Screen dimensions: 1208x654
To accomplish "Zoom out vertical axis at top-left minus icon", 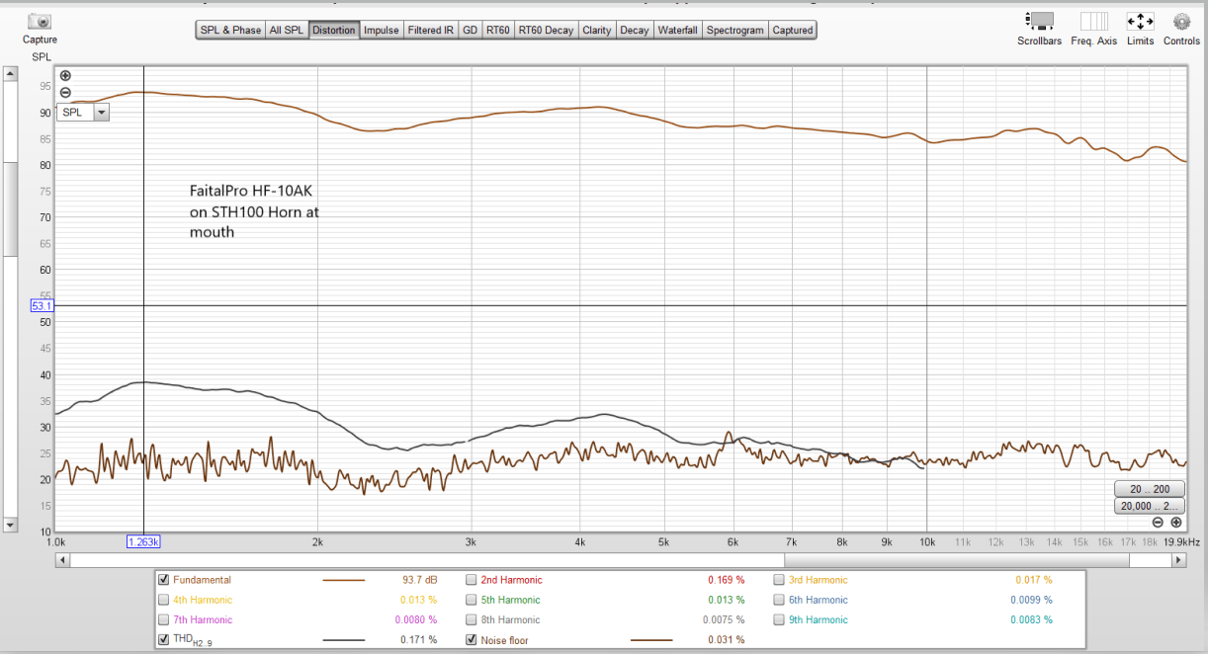I will tap(65, 92).
